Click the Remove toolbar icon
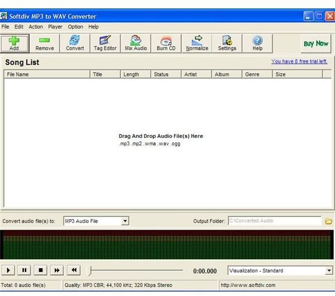This screenshot has height=296, width=335. [x=45, y=44]
